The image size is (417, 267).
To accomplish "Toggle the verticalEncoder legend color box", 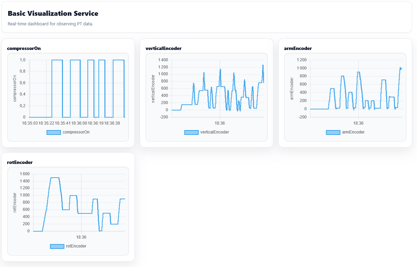I will (191, 132).
